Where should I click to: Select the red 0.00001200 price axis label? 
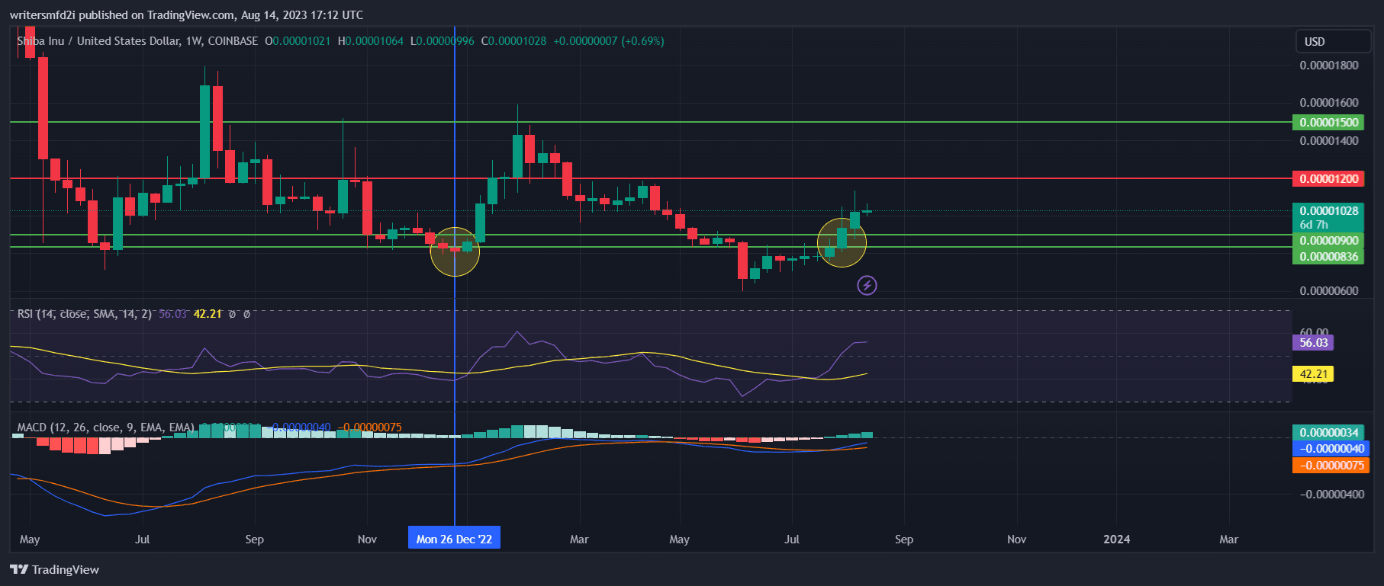(x=1329, y=178)
